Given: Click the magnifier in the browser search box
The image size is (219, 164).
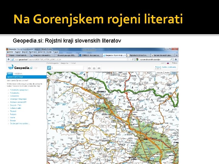Looking at the screenshot, I should pos(171,60).
